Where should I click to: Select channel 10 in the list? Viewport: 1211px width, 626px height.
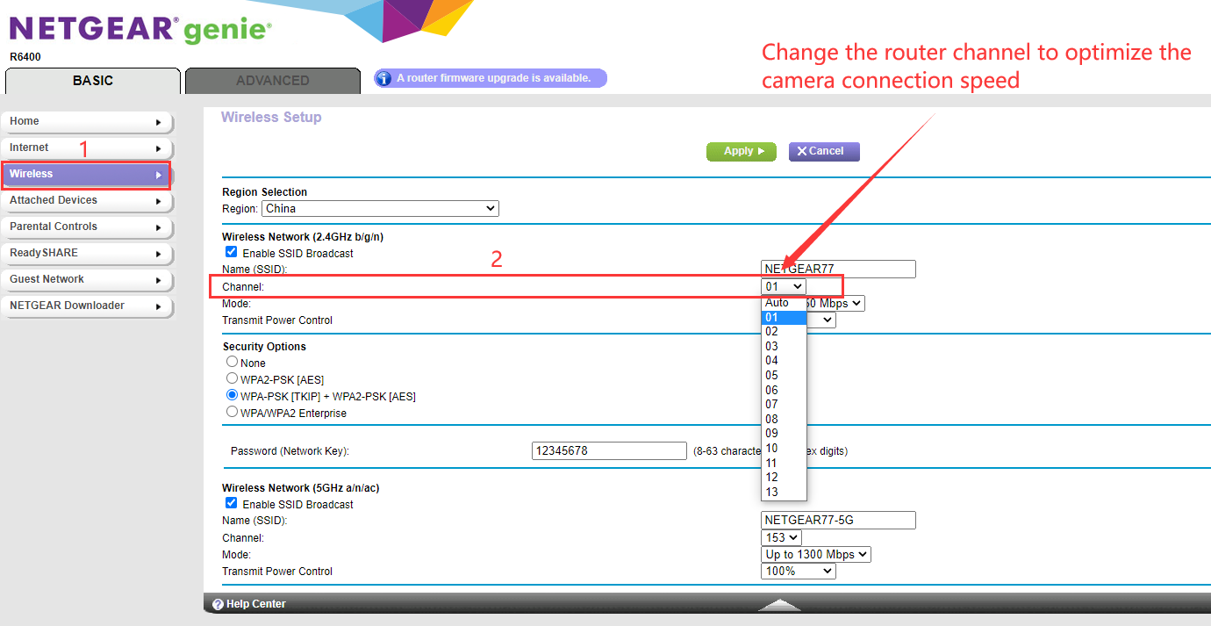pos(784,448)
